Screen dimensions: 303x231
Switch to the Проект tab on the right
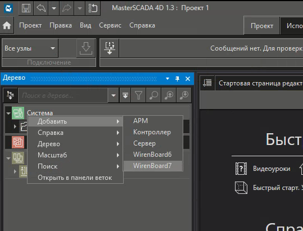coord(262,26)
